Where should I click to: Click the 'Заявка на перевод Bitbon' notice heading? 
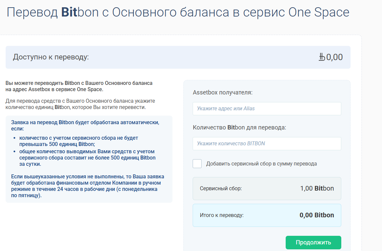pos(85,126)
